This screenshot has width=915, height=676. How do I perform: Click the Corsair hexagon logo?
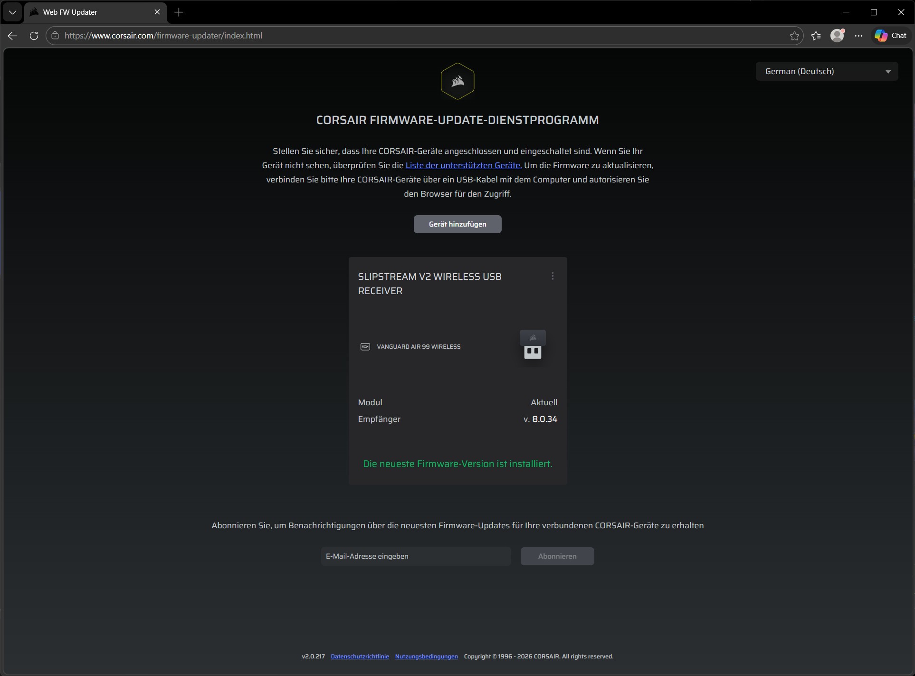pyautogui.click(x=457, y=81)
